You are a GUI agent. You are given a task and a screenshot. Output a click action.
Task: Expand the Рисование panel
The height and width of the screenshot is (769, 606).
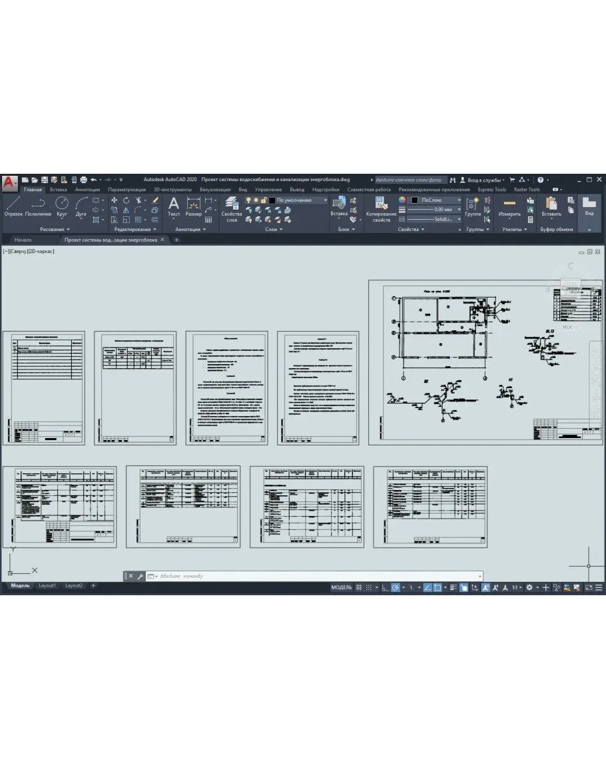55,229
